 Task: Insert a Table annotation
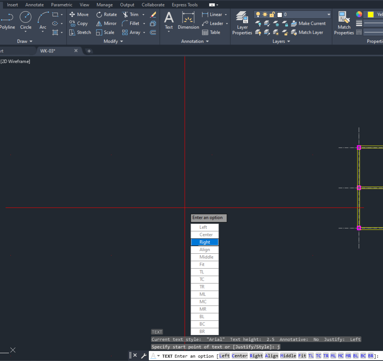coord(211,33)
